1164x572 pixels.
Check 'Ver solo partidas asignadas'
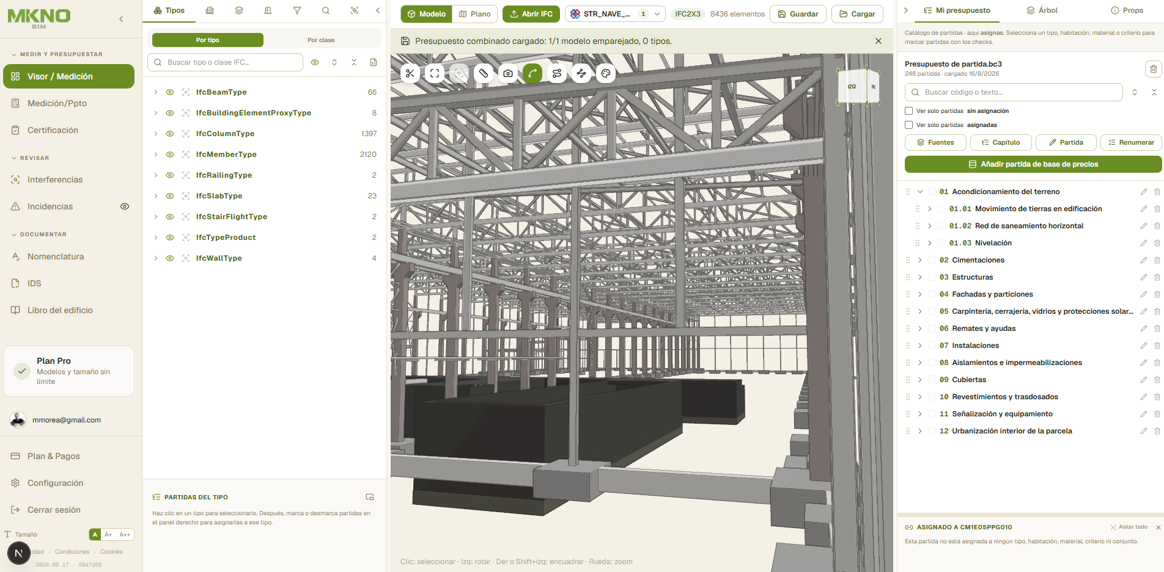(x=908, y=125)
